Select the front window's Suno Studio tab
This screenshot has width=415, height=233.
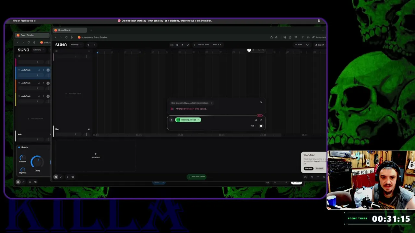point(69,30)
